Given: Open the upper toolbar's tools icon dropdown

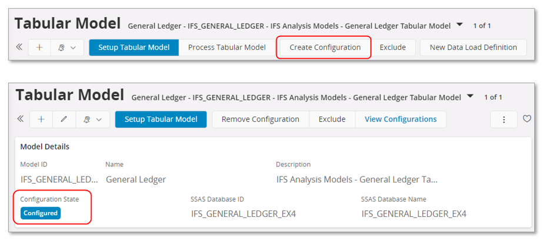Looking at the screenshot, I should click(67, 47).
